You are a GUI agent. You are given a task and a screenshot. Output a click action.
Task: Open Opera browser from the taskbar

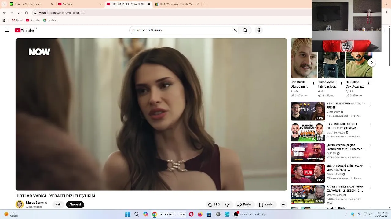pos(191,214)
